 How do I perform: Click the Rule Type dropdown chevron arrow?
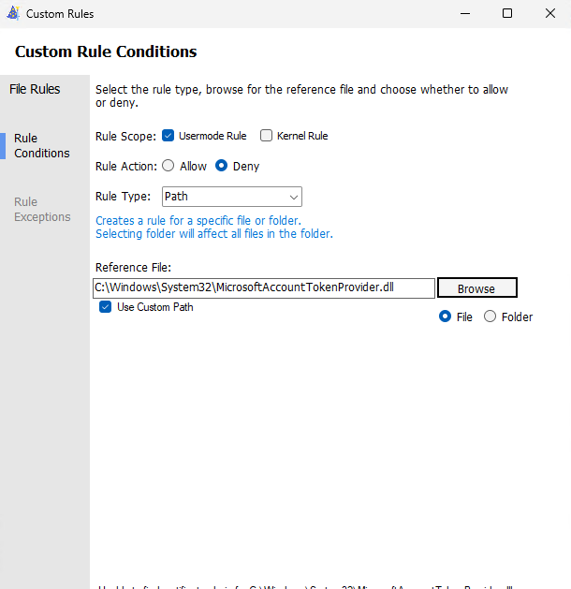point(294,197)
